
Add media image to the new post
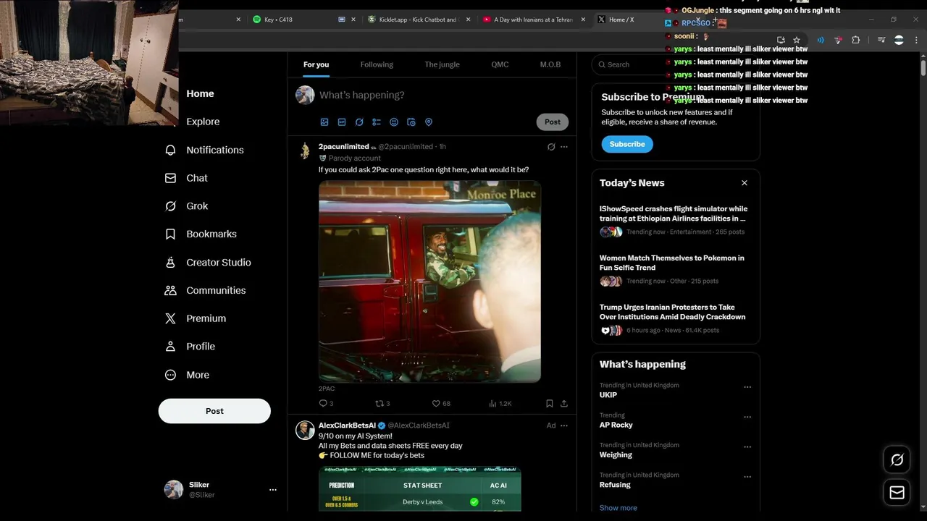[324, 122]
